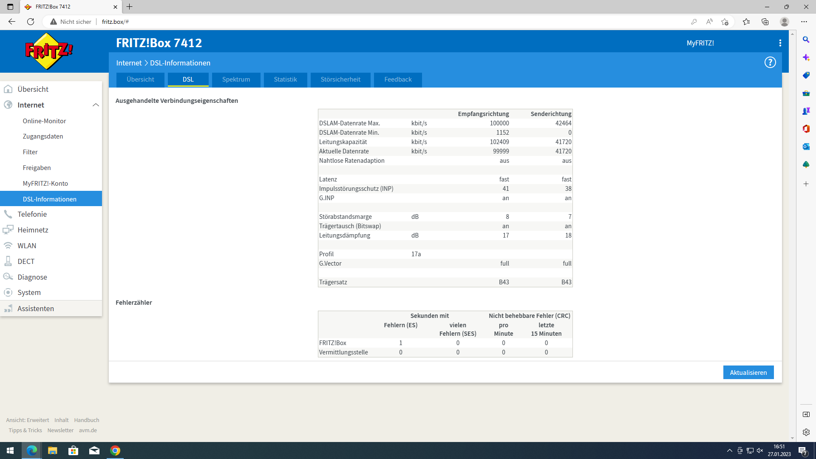
Task: Open File Explorer from the taskbar
Action: pos(52,450)
